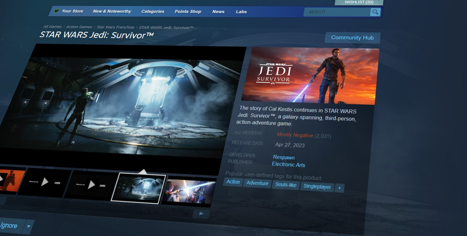Click the Respawn developer link
This screenshot has height=236, width=467.
[284, 157]
